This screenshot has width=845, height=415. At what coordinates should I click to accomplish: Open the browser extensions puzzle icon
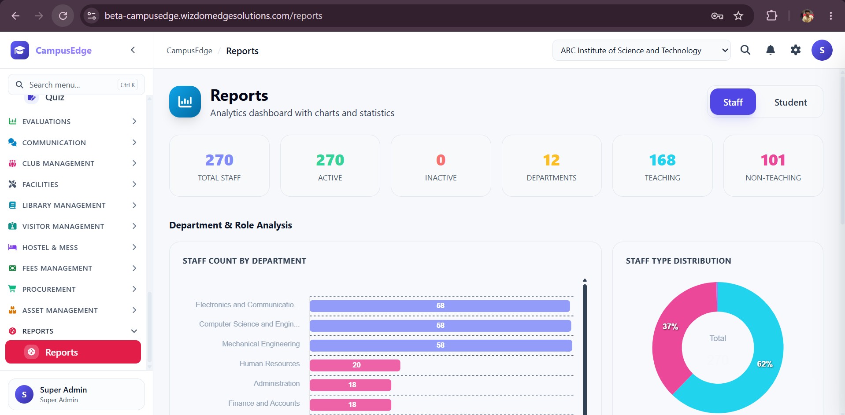pyautogui.click(x=772, y=16)
